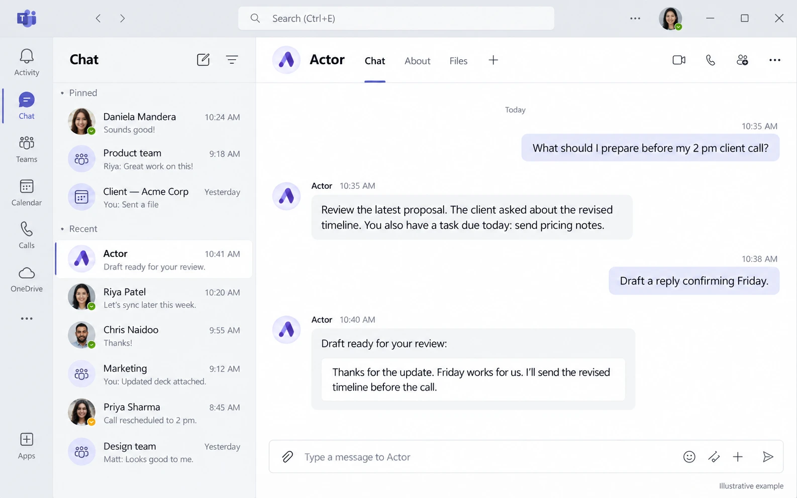Open the emoji picker in compose box

(x=689, y=456)
